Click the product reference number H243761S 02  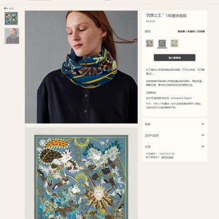point(167,154)
